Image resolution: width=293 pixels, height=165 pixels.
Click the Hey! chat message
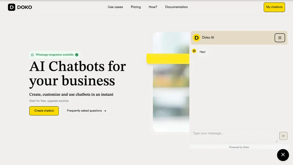pos(203,52)
